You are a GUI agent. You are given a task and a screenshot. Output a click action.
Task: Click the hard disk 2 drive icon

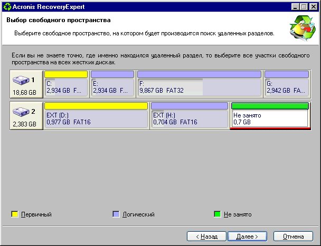(23, 113)
